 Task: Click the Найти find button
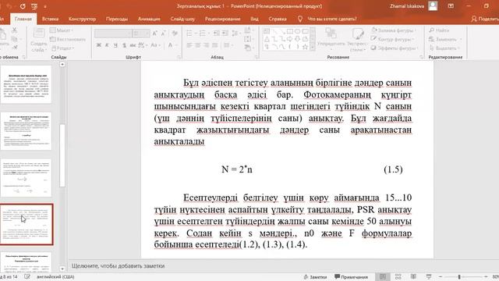tap(439, 30)
